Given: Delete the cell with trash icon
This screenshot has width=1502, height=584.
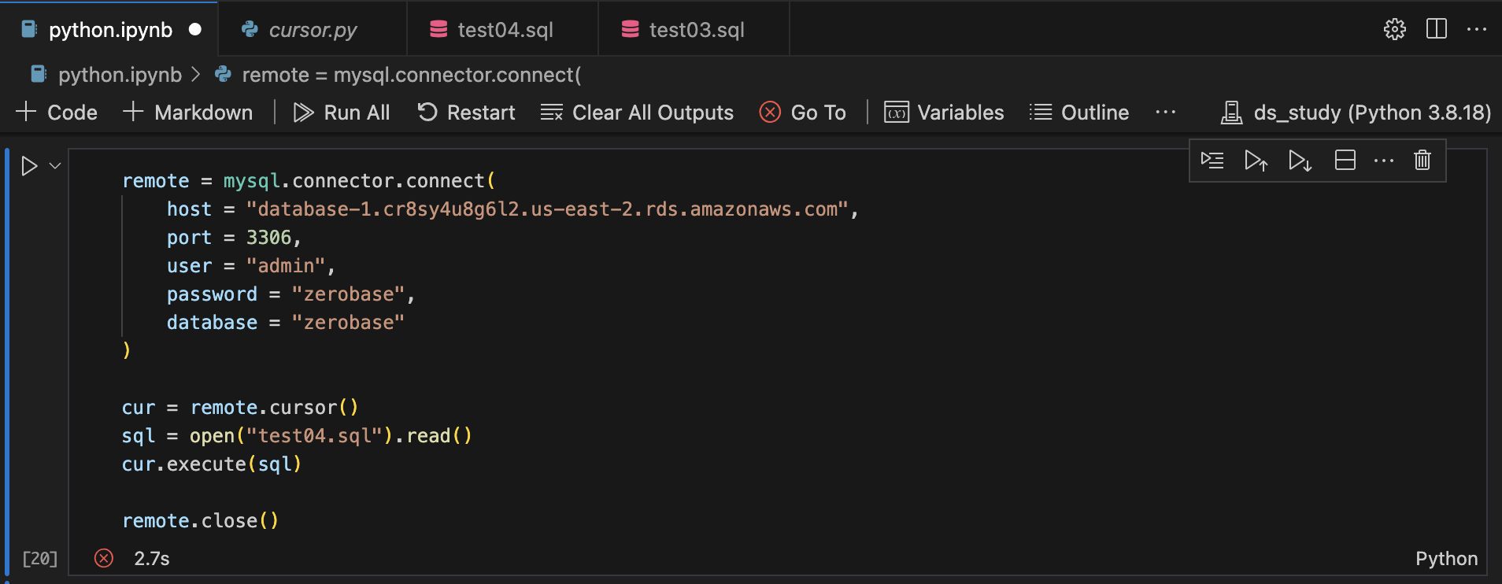Looking at the screenshot, I should [1422, 161].
